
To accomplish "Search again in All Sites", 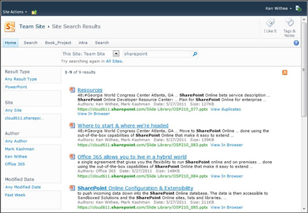I will pyautogui.click(x=114, y=61).
